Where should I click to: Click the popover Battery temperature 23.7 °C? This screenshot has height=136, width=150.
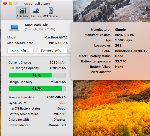click(x=121, y=61)
